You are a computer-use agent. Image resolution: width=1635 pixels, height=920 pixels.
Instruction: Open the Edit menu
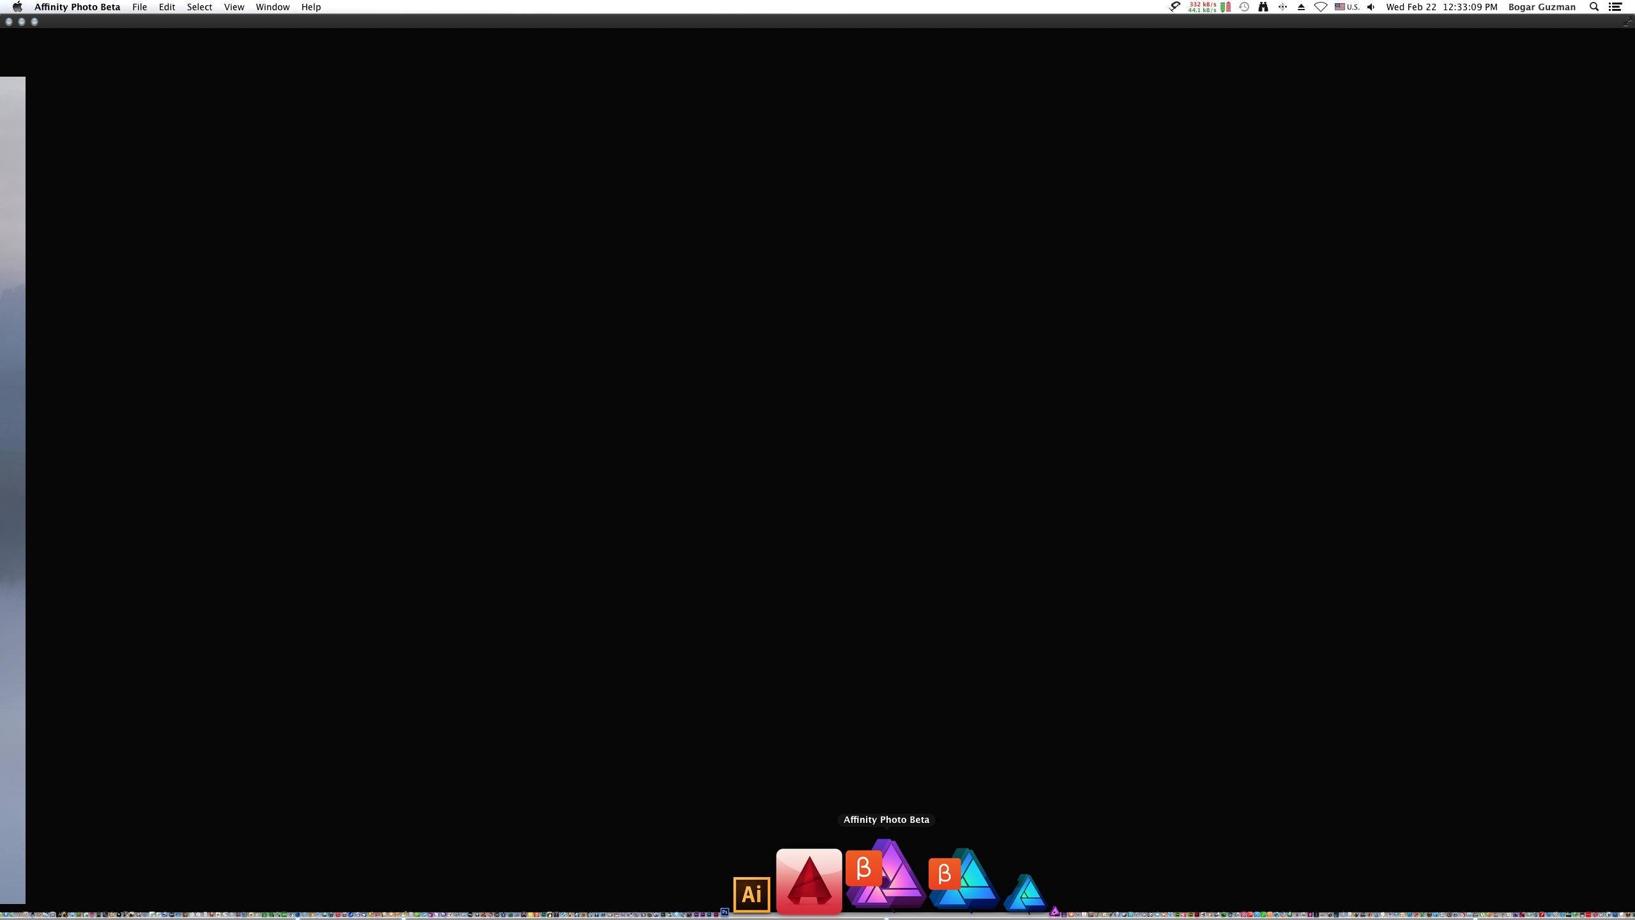pos(167,7)
